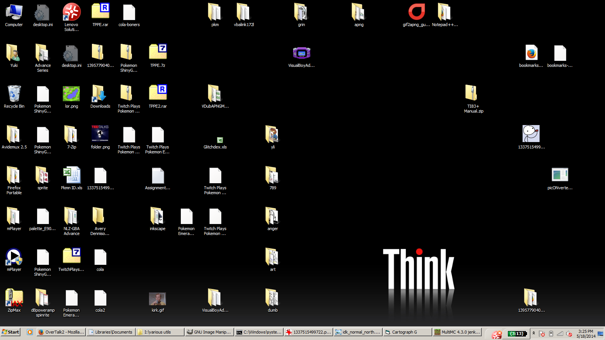Open the Action Center flag in the tray
This screenshot has width=605, height=340.
pos(542,334)
